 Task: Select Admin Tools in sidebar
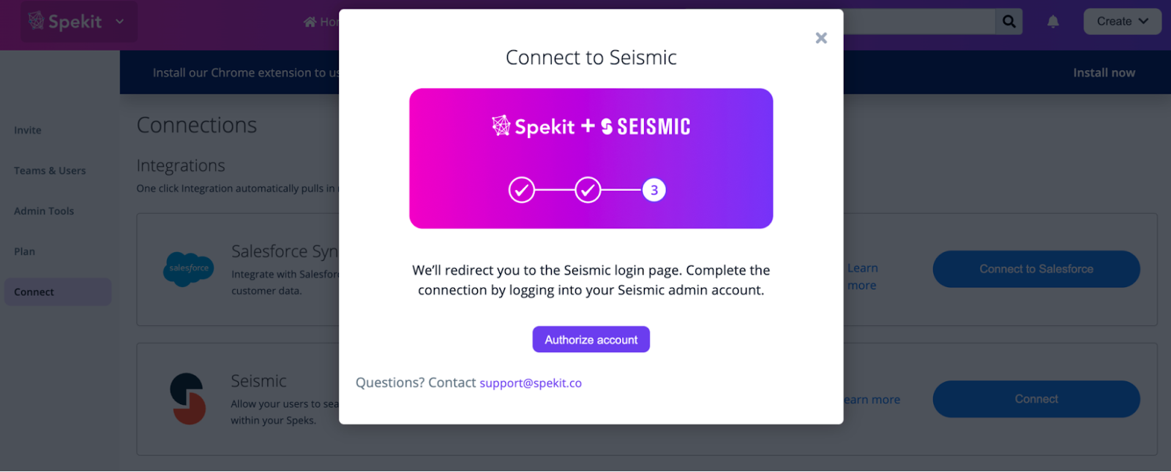point(44,211)
